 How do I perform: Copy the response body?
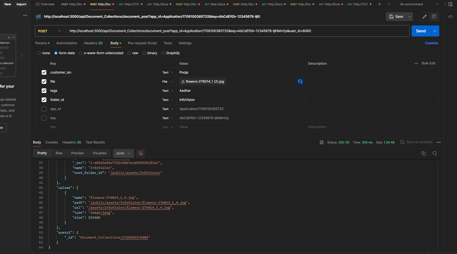(x=424, y=153)
